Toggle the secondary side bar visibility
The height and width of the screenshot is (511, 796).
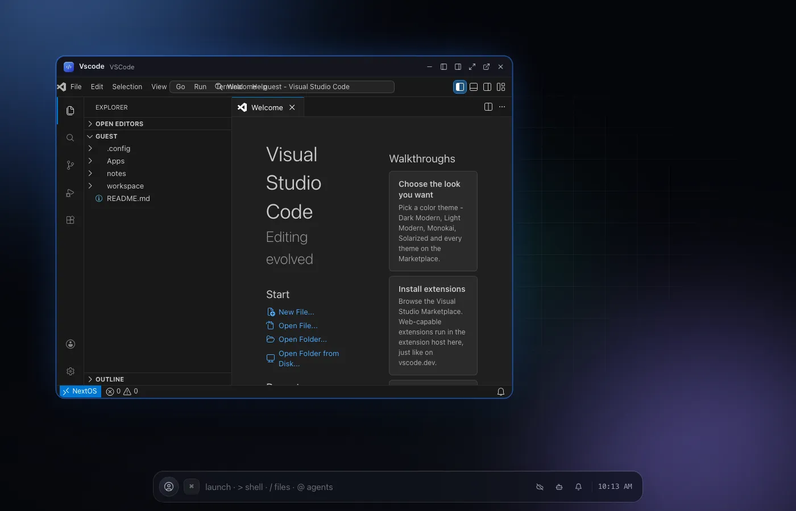(x=487, y=87)
